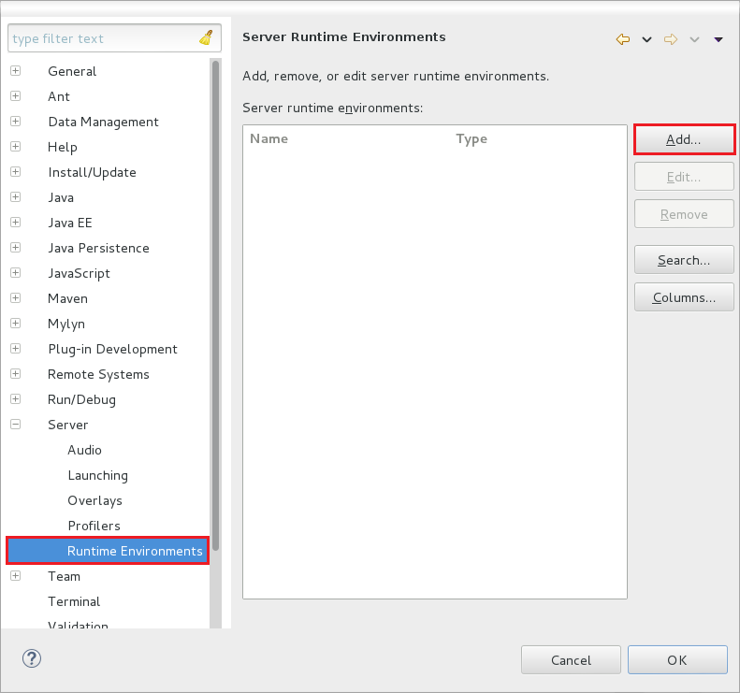
Task: Click the Search... button
Action: [684, 260]
